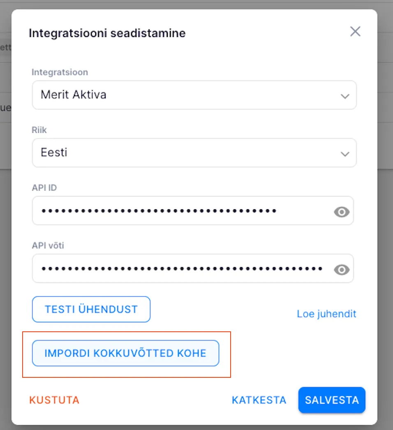Click the dialog title Integratsiooni seadistamine
This screenshot has width=393, height=430.
click(x=106, y=33)
